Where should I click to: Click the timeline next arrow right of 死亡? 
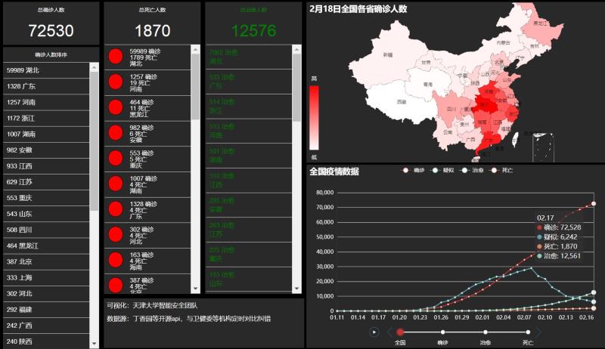(538, 331)
